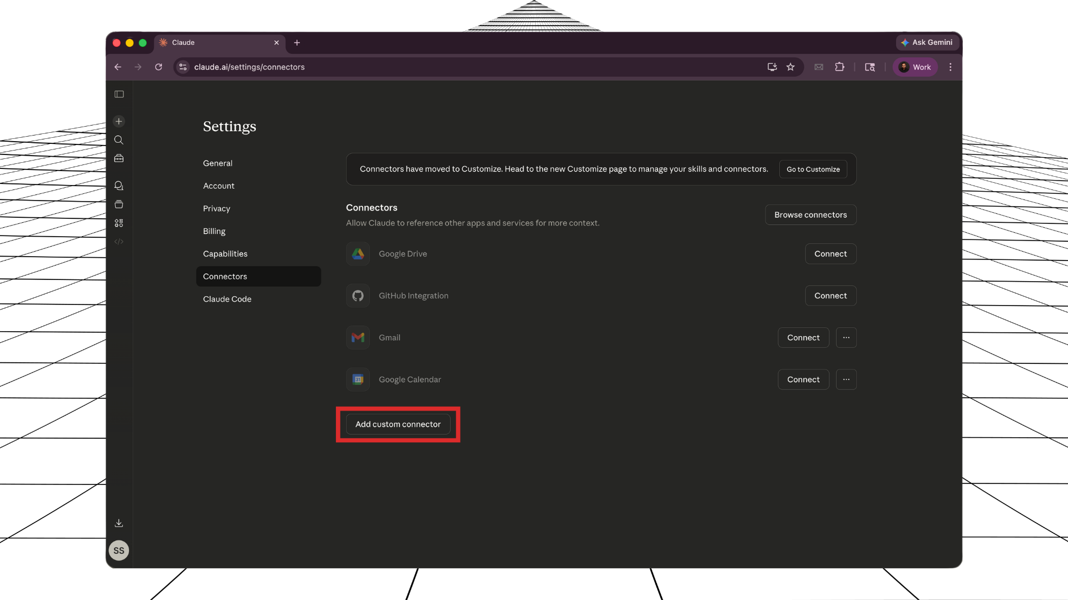Screen dimensions: 1068x600
Task: Switch to the Billing settings tab
Action: pos(214,231)
